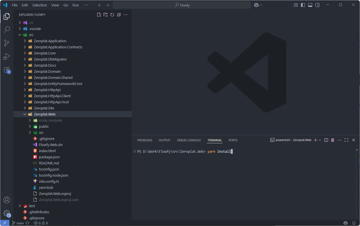Collapse all folders in Explorer
This screenshot has height=226, width=360.
coord(119,15)
